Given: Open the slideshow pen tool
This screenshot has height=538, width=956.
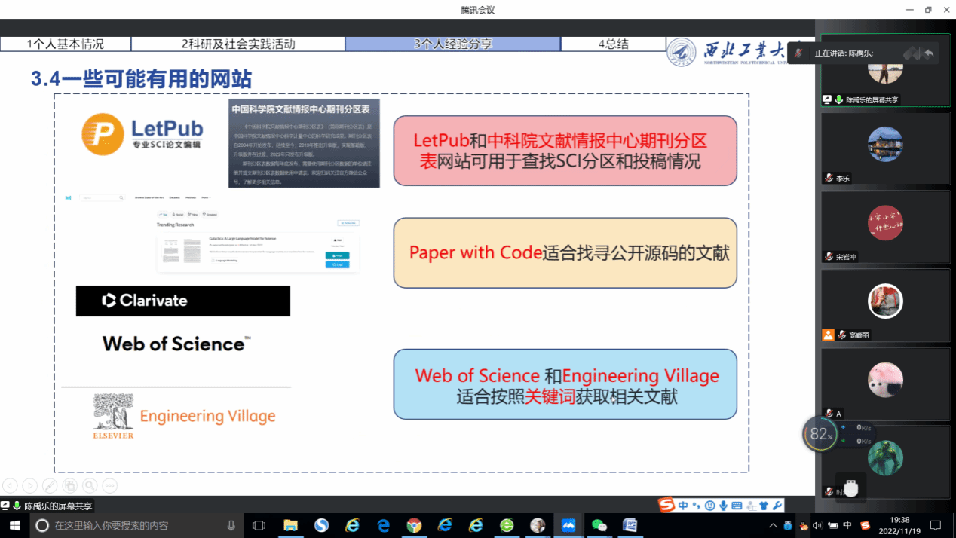Looking at the screenshot, I should click(50, 485).
